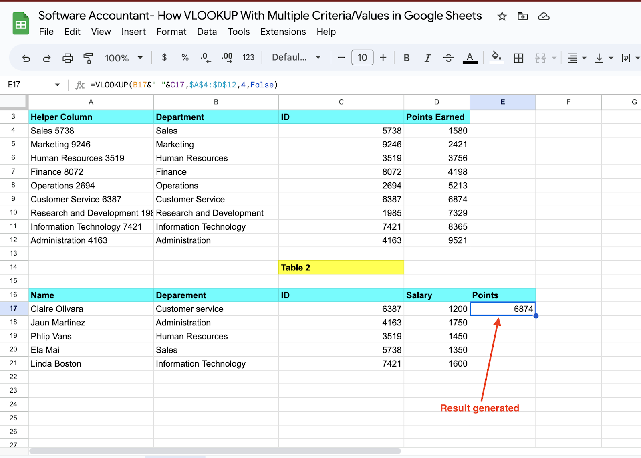Screen dimensions: 641x458
Task: Click the Move to folder icon
Action: tap(523, 16)
